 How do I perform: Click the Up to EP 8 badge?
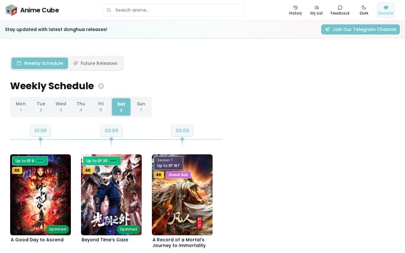pyautogui.click(x=30, y=161)
